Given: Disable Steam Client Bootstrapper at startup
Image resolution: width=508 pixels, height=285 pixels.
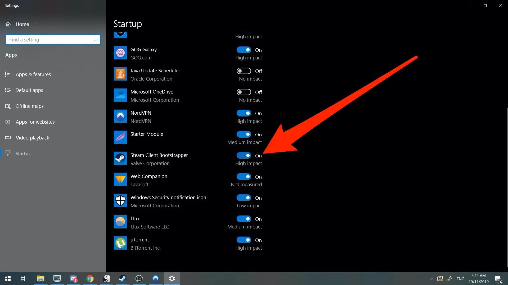Looking at the screenshot, I should [244, 155].
